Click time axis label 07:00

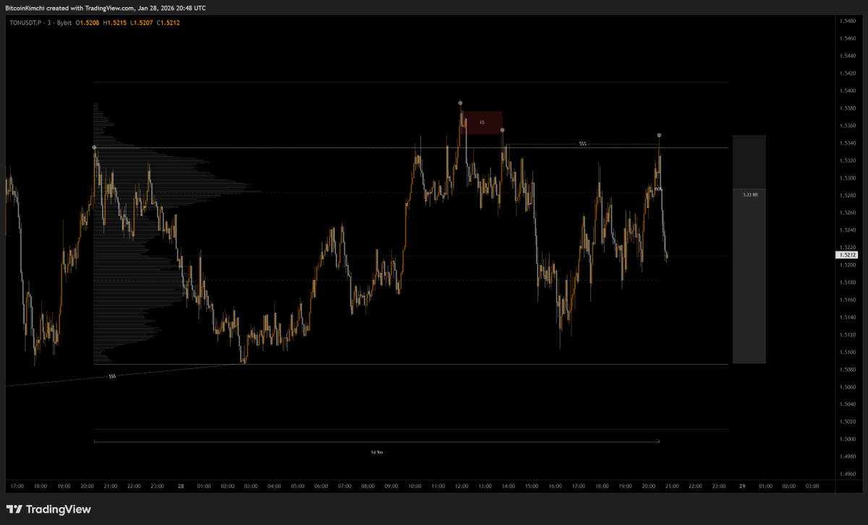(x=344, y=486)
